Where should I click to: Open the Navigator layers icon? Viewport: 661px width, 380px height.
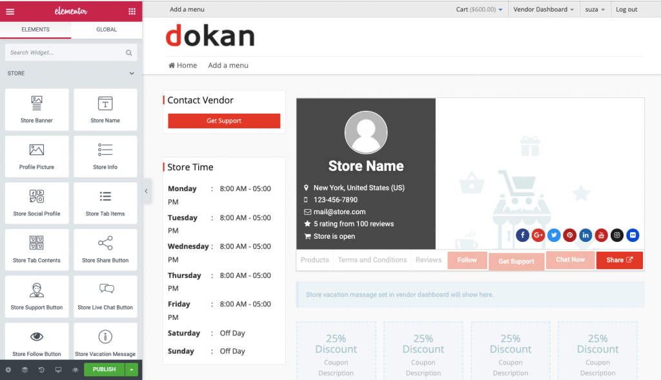click(25, 370)
